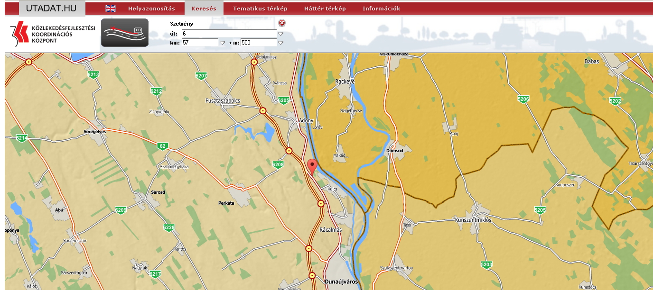The width and height of the screenshot is (653, 290).
Task: Click the road 62 shield on map
Action: 163,146
